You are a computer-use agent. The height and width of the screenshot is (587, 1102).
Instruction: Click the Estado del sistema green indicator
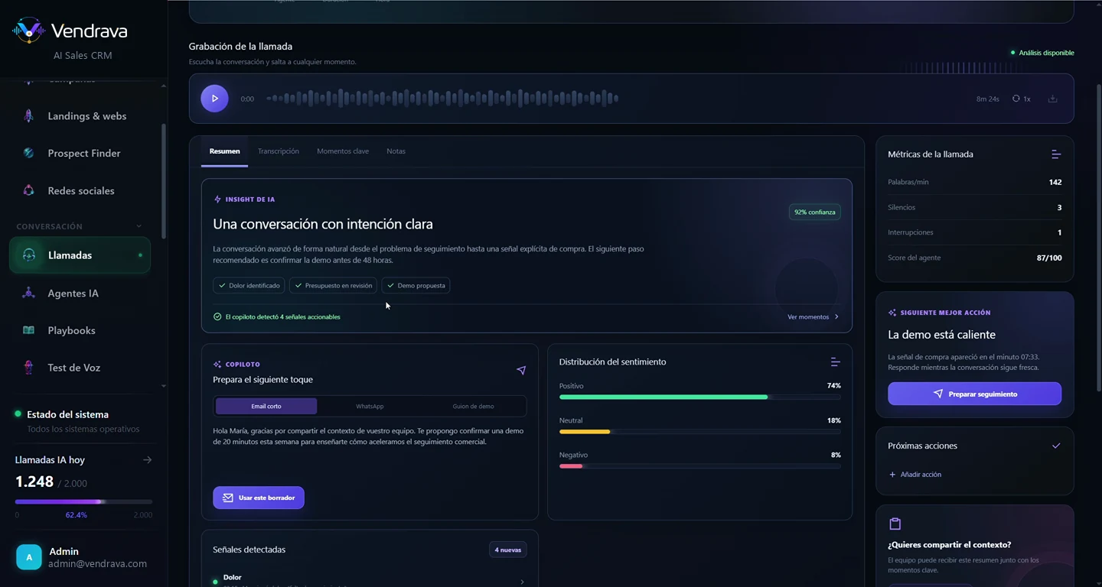18,413
